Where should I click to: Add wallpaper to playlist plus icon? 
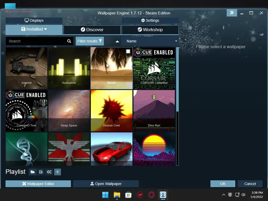click(x=57, y=172)
